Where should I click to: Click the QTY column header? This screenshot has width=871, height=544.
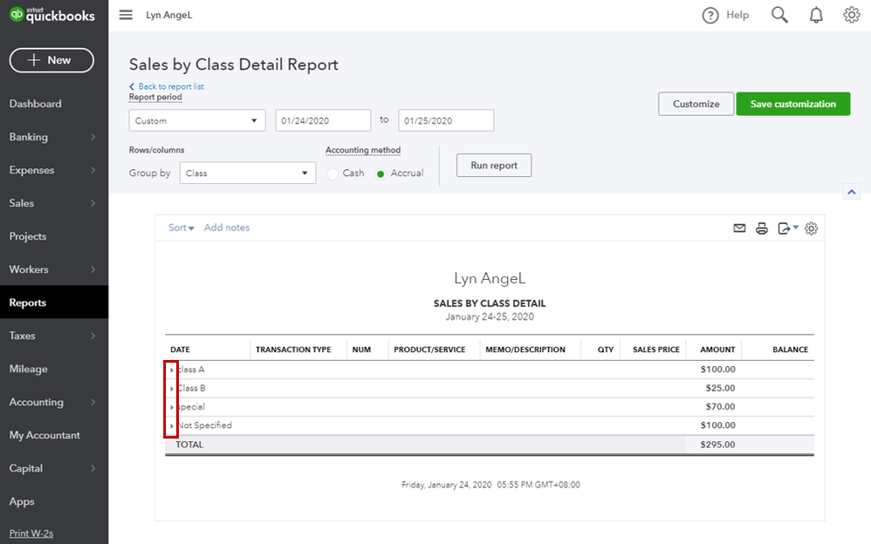point(606,350)
